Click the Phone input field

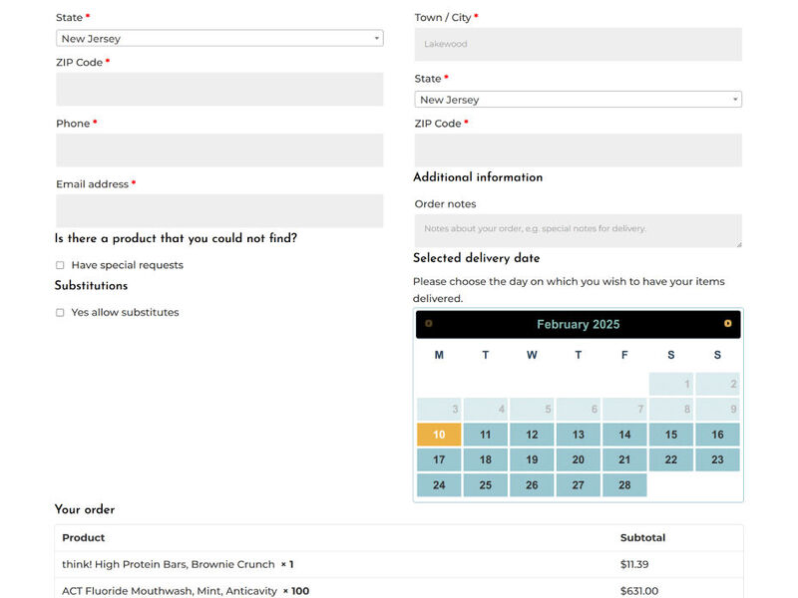coord(219,150)
